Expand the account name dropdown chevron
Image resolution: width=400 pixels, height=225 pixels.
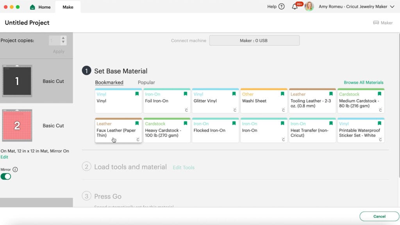[x=392, y=7]
